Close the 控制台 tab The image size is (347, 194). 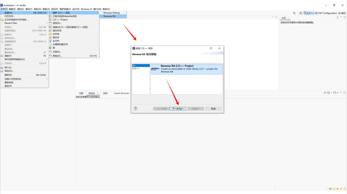(98, 93)
